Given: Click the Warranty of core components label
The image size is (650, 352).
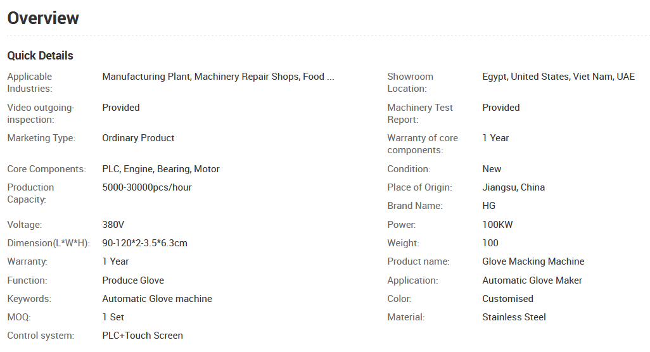Looking at the screenshot, I should (422, 144).
